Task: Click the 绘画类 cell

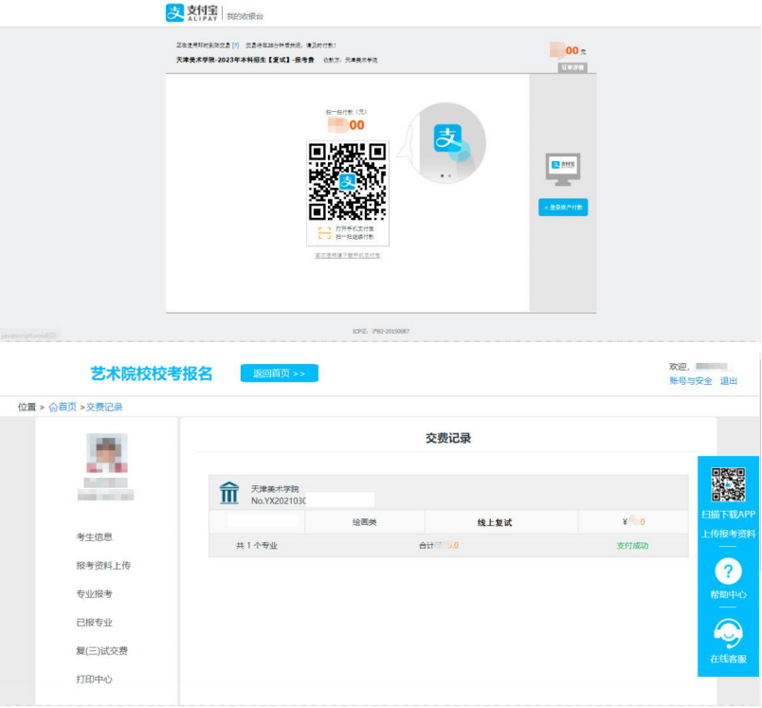Action: click(x=365, y=522)
